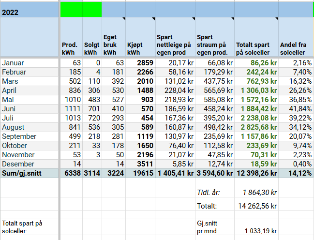This screenshot has width=314, height=240.
Task: Click Mars total saved 762,93 kr
Action: tap(262, 81)
